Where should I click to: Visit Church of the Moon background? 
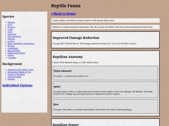[16, 74]
